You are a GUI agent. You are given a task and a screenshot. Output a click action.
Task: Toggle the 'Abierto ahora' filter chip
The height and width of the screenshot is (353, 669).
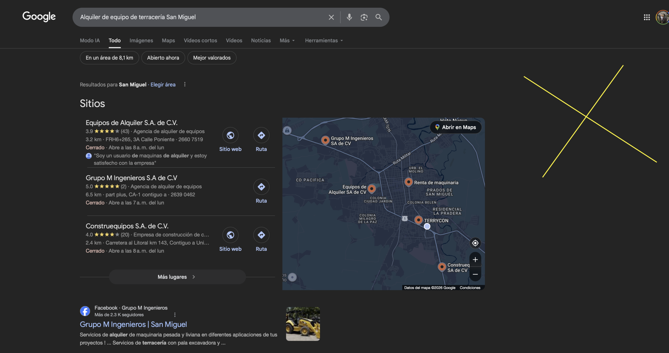163,58
